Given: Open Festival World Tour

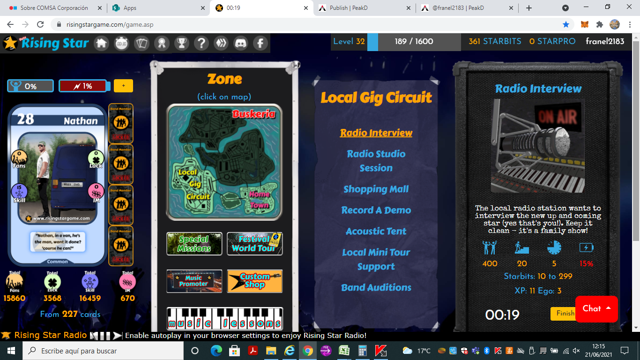Looking at the screenshot, I should tap(255, 244).
